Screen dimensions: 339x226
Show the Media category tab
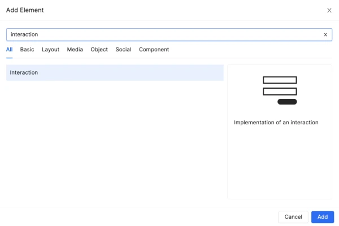75,50
